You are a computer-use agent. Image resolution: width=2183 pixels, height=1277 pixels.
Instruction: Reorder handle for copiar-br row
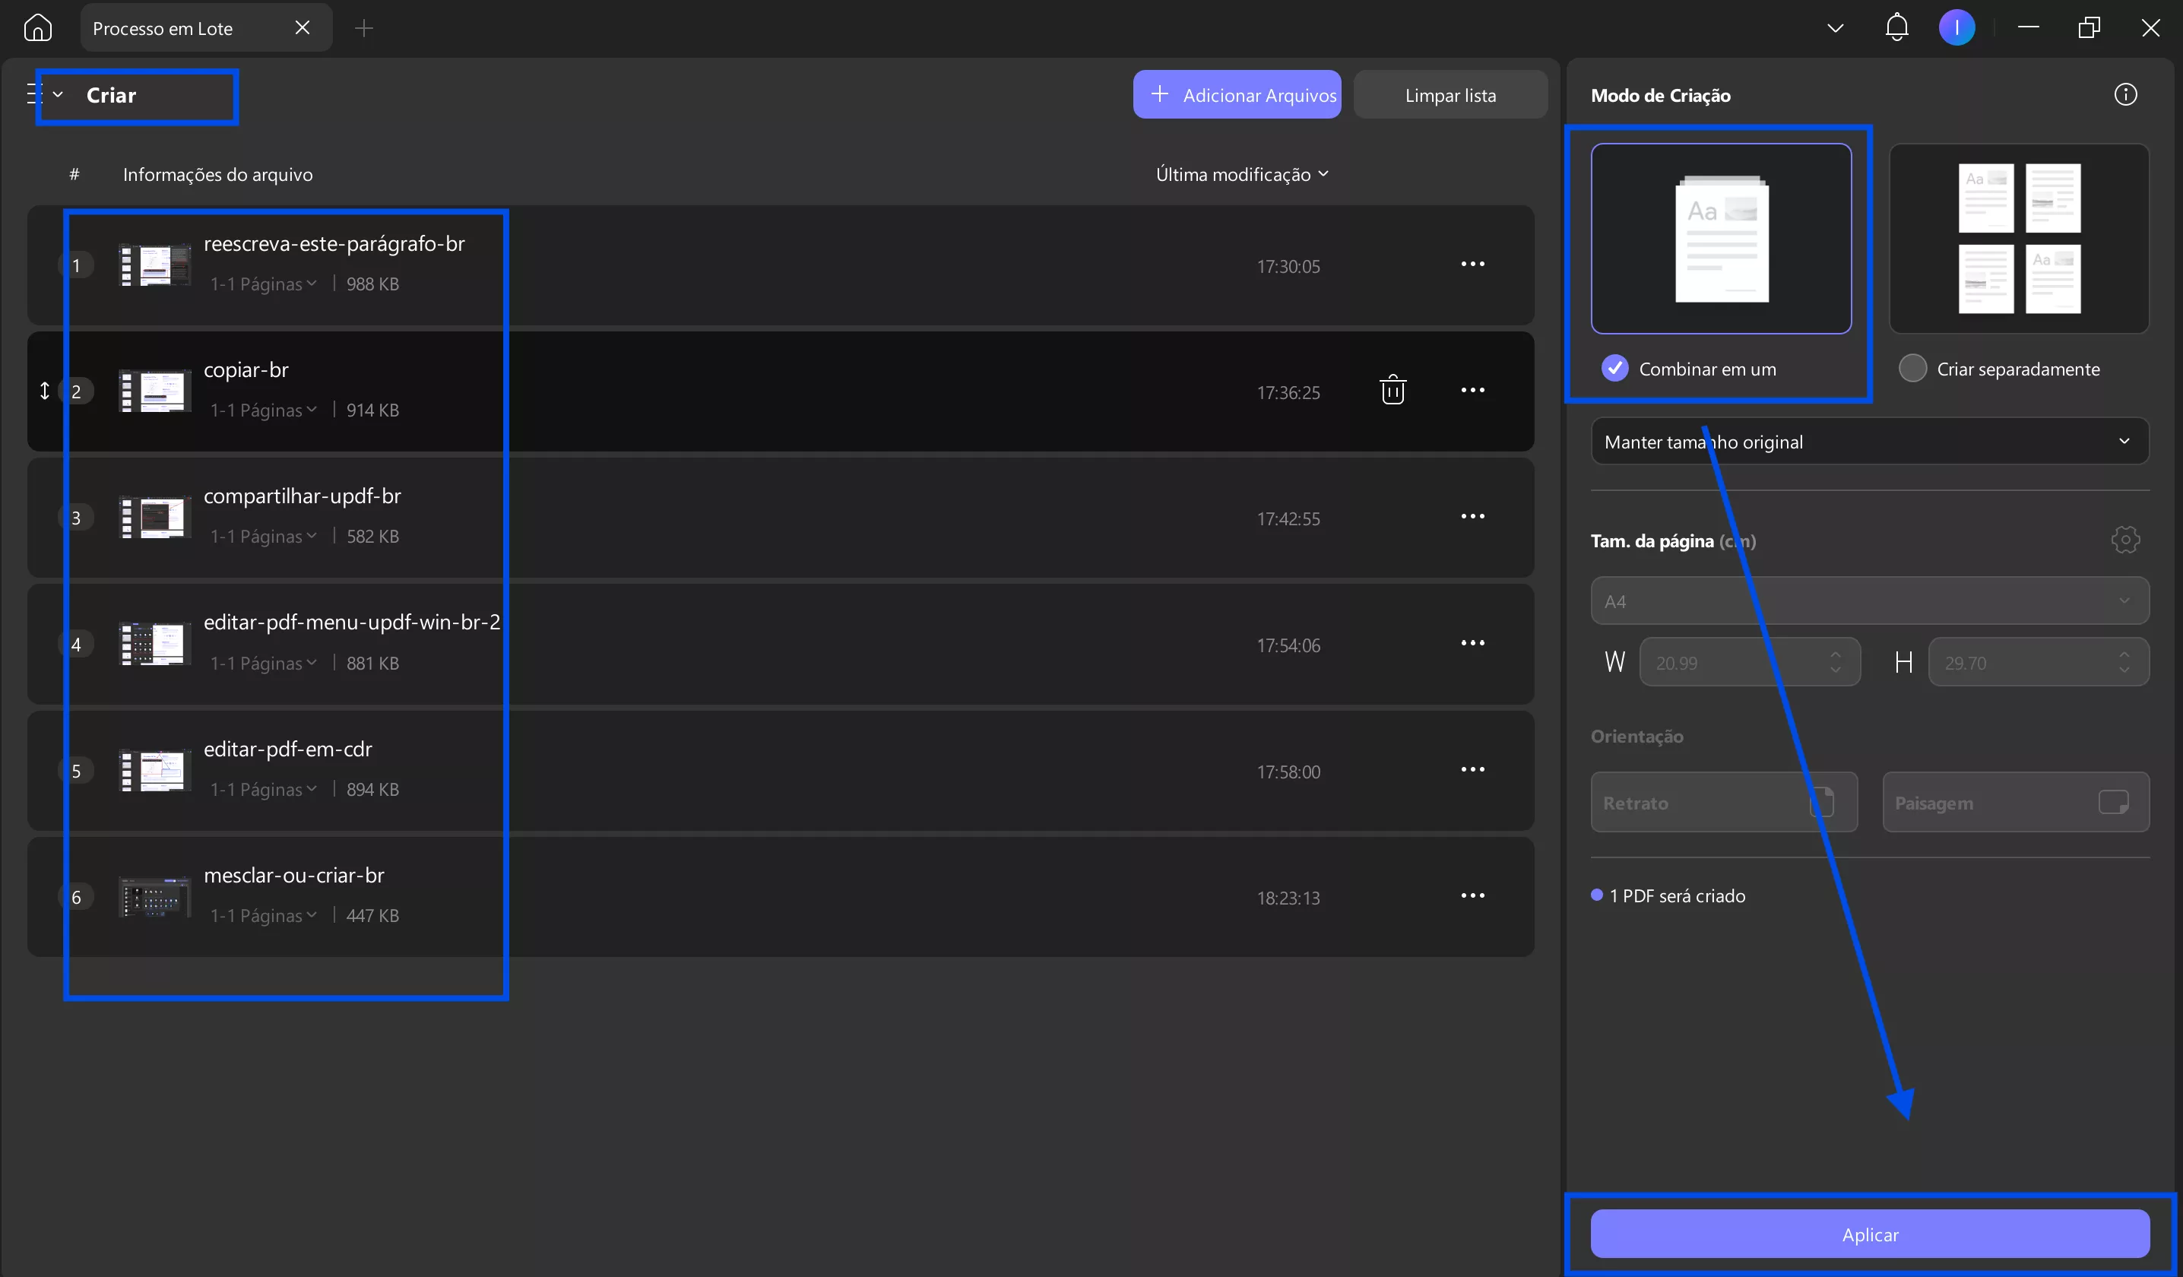(44, 391)
